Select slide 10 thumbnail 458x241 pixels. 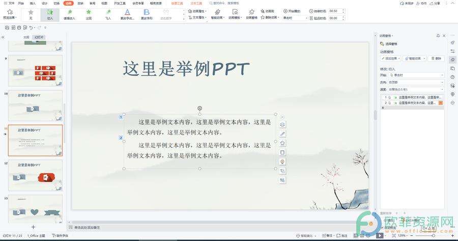(x=35, y=105)
